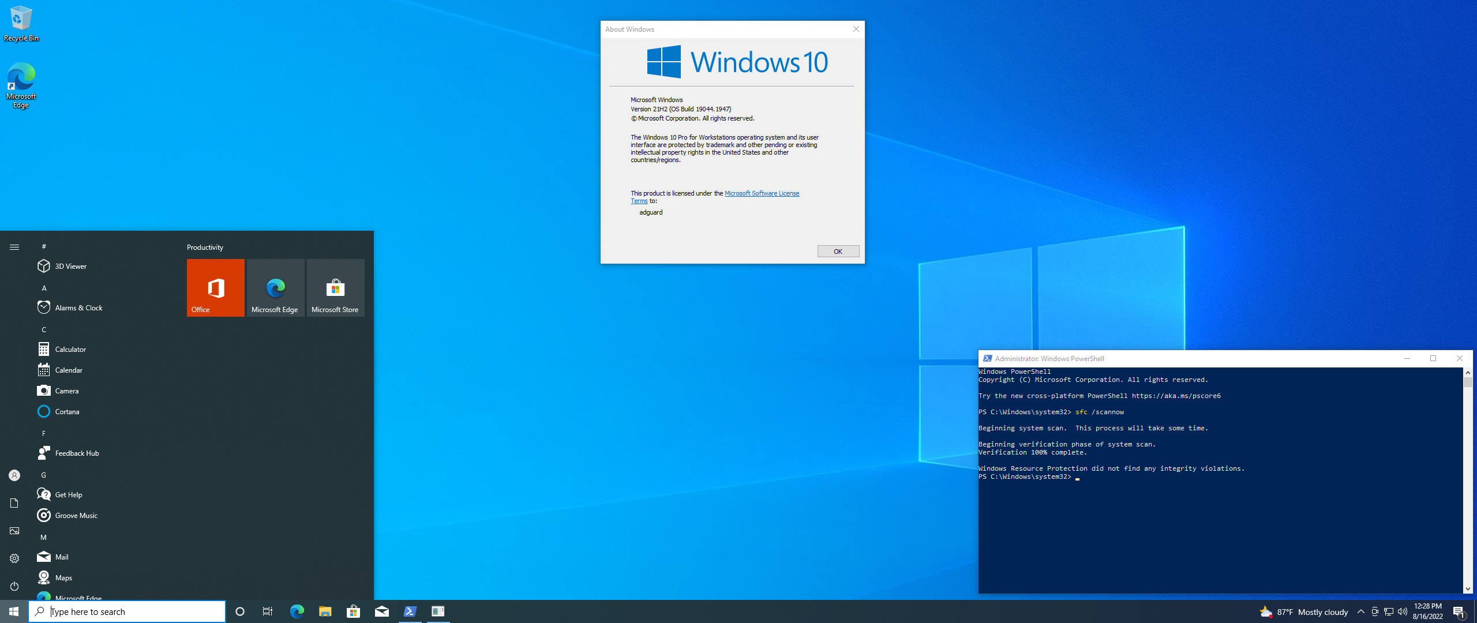This screenshot has width=1477, height=623.
Task: Jump to the letter C app group header
Action: pos(44,329)
